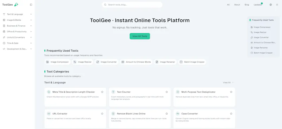This screenshot has height=129, width=282.
Task: Expand the Image & Media chevron
Action: 31,20
